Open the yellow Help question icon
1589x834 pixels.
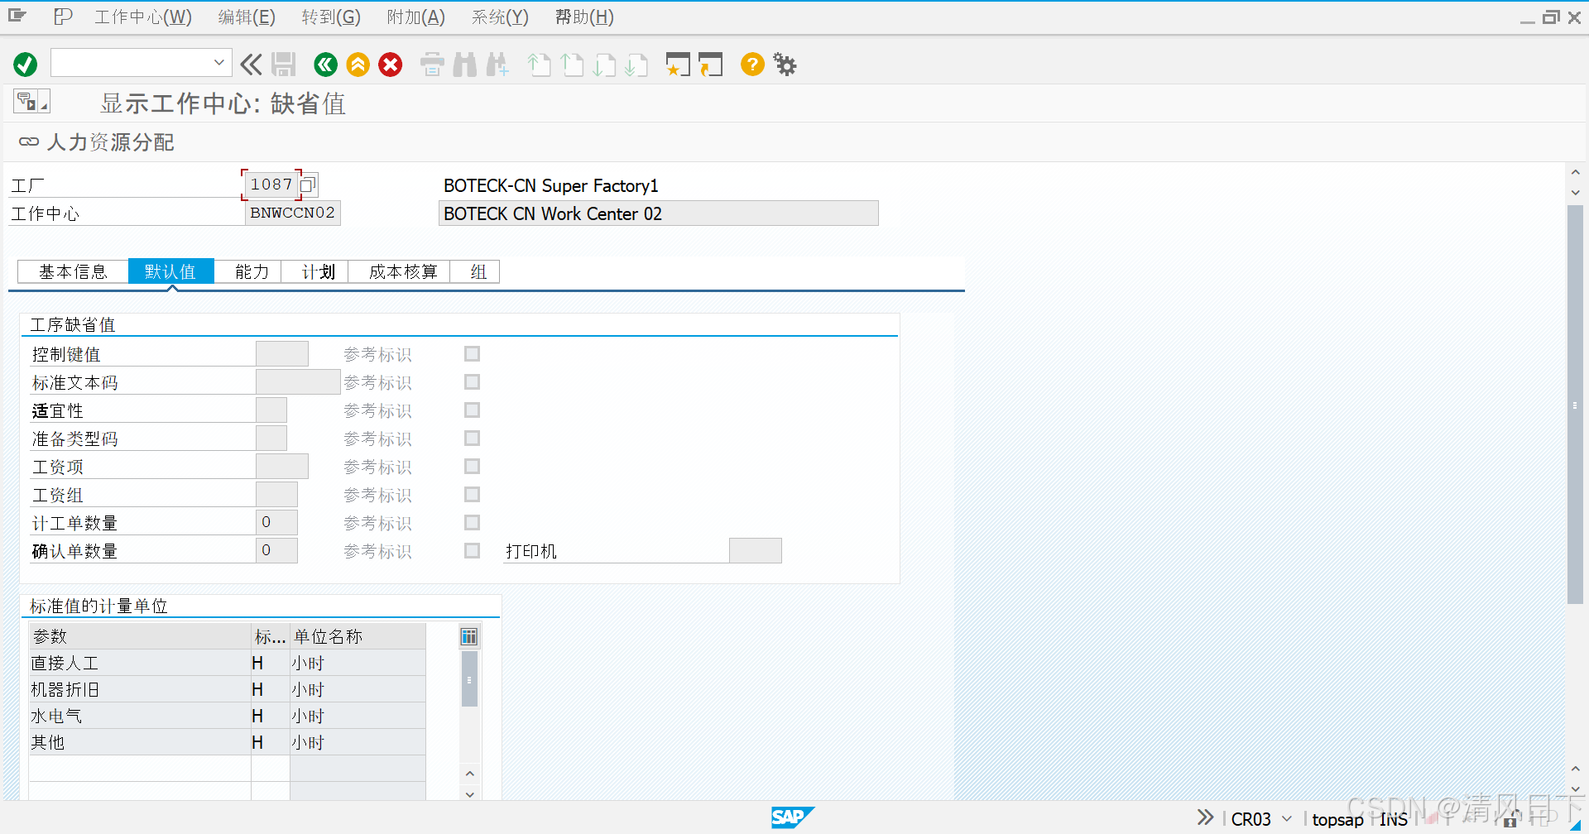[x=752, y=65]
